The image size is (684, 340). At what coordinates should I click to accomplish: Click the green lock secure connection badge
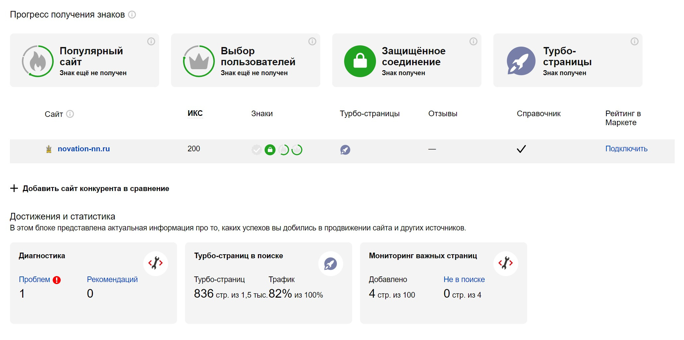(360, 61)
